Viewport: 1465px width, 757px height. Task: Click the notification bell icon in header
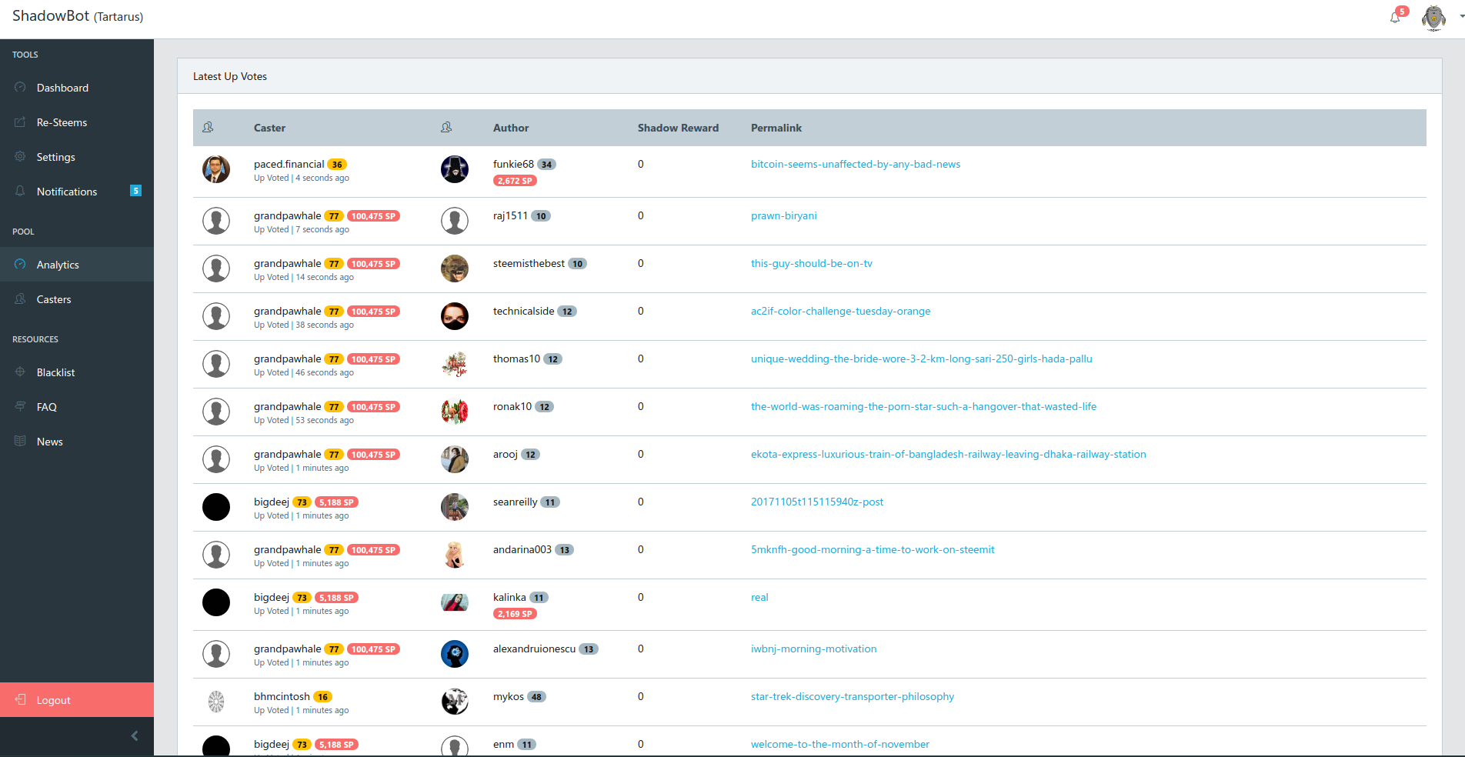click(1395, 17)
